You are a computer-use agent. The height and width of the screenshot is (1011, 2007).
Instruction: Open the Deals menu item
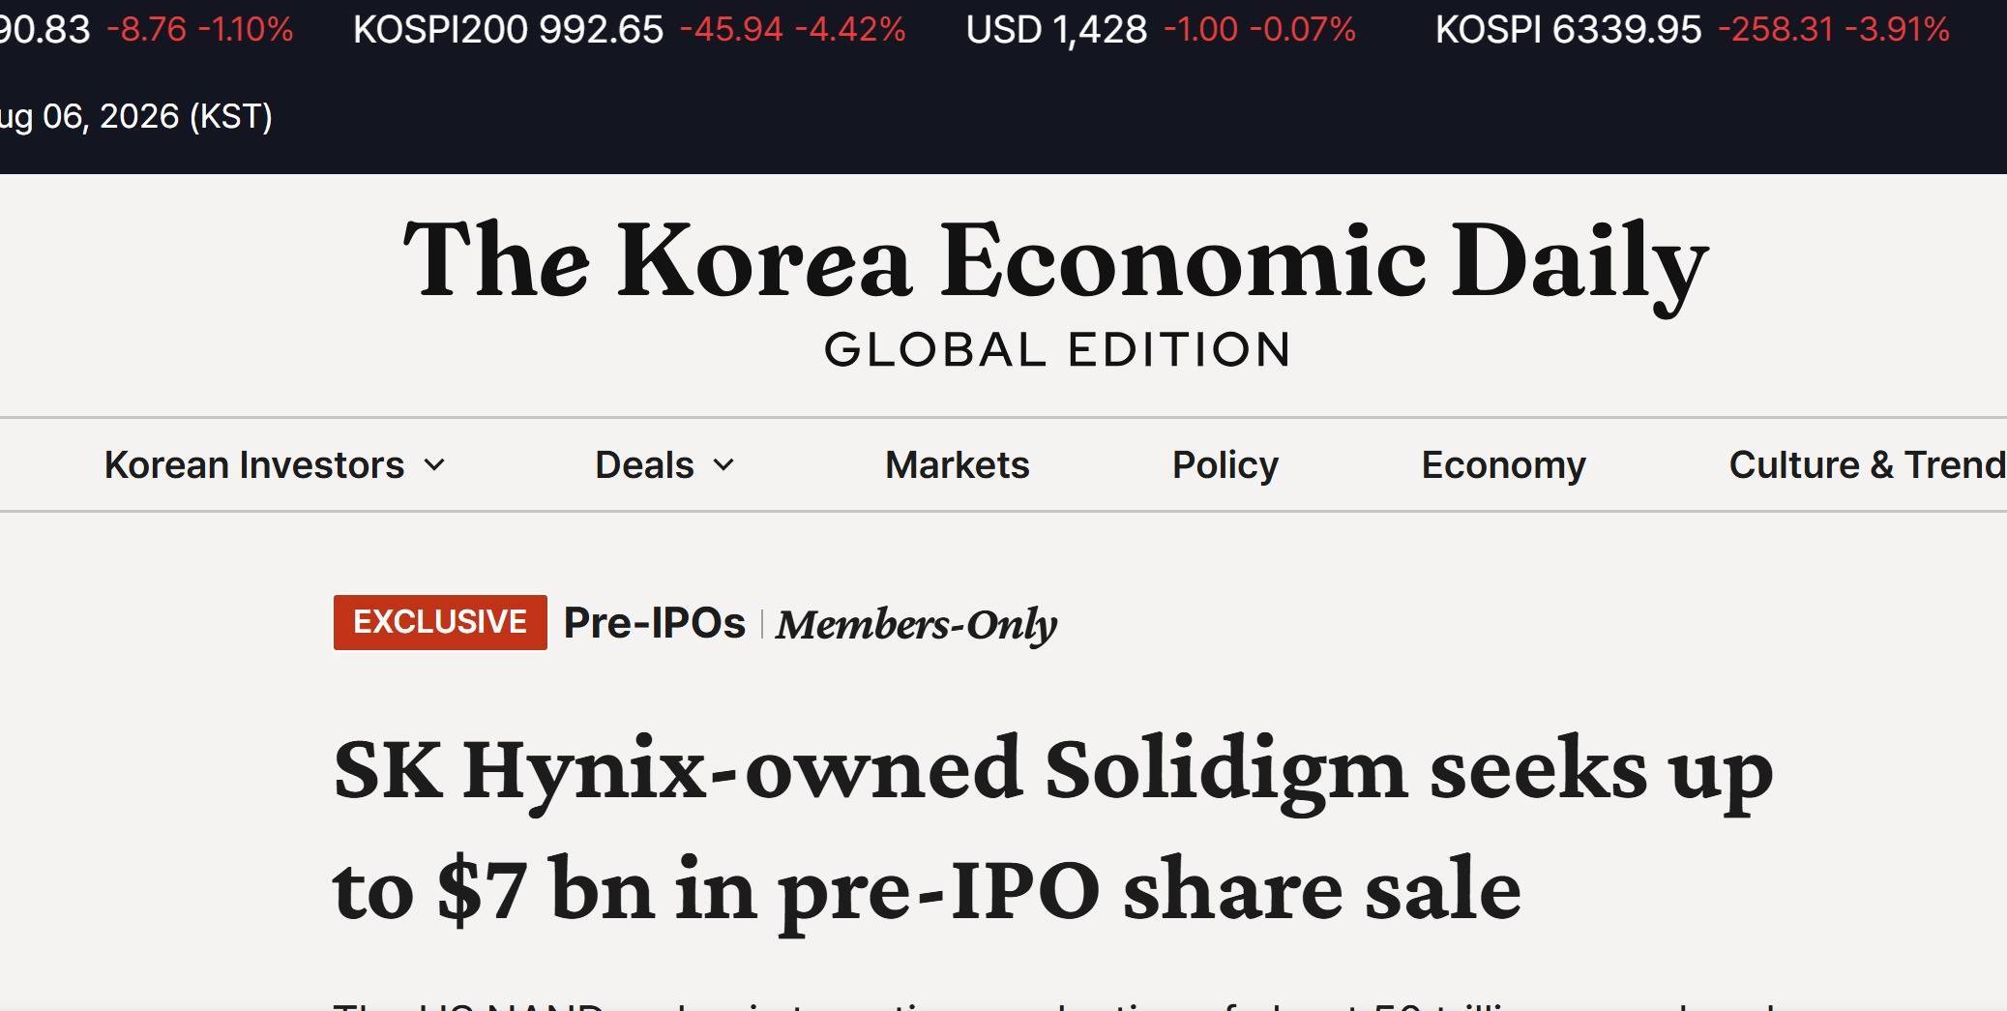(x=644, y=465)
